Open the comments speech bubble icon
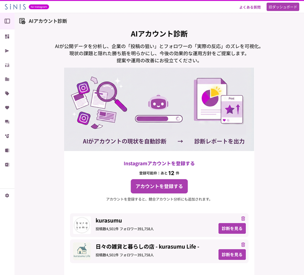 [x=7, y=122]
